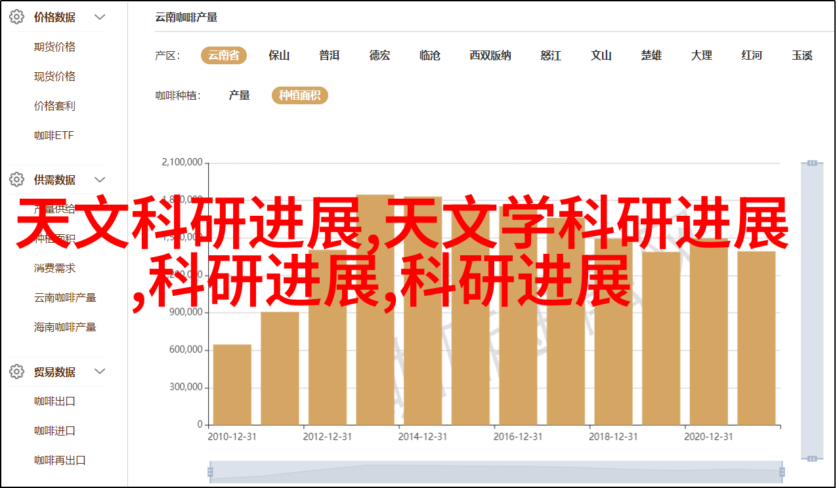Open 期货价格 in the sidebar
Screen dimensions: 837x488
click(x=54, y=47)
